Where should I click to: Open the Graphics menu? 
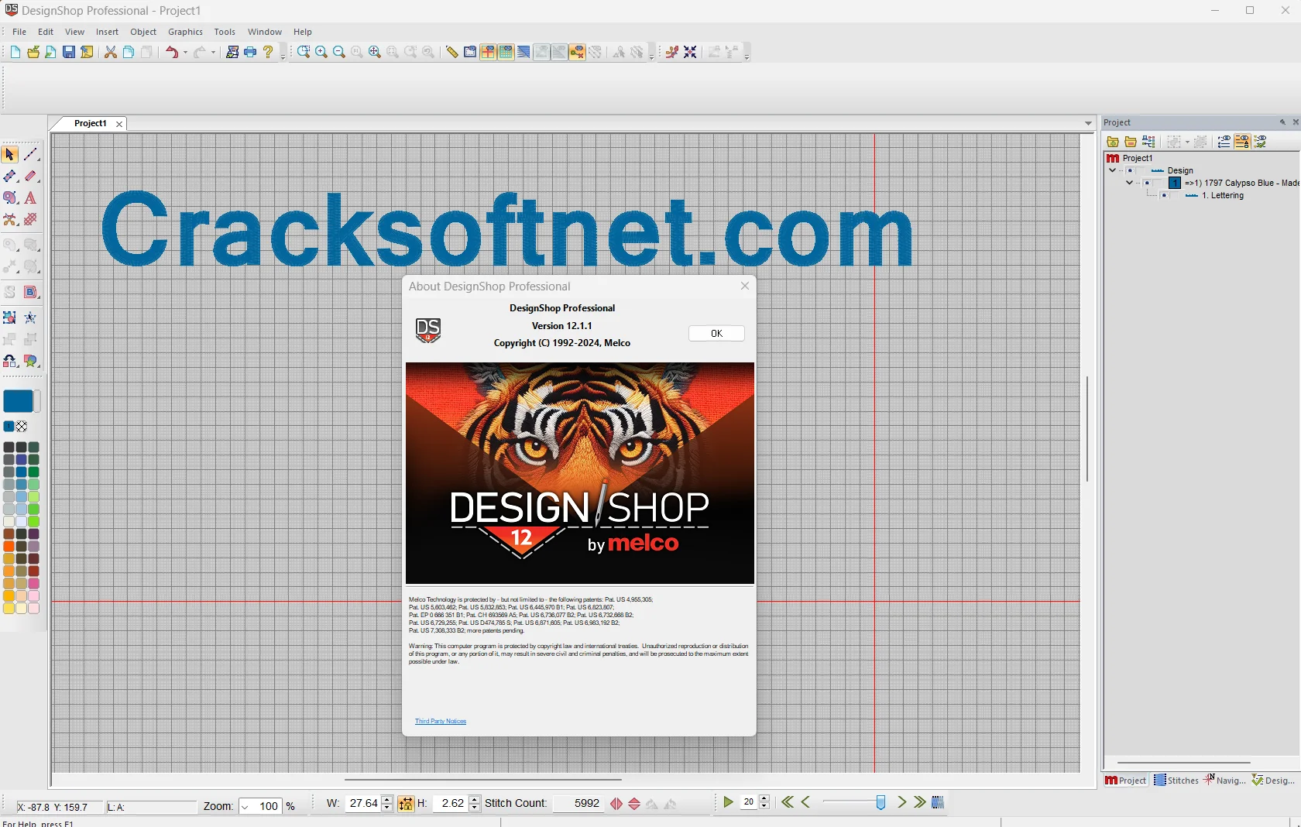coord(185,32)
